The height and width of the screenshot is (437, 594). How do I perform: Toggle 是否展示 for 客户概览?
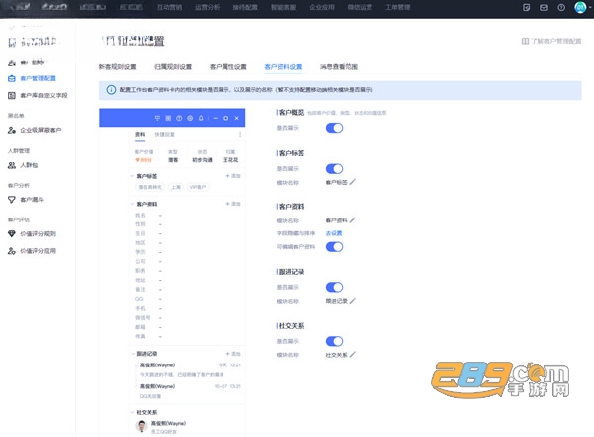coord(334,128)
